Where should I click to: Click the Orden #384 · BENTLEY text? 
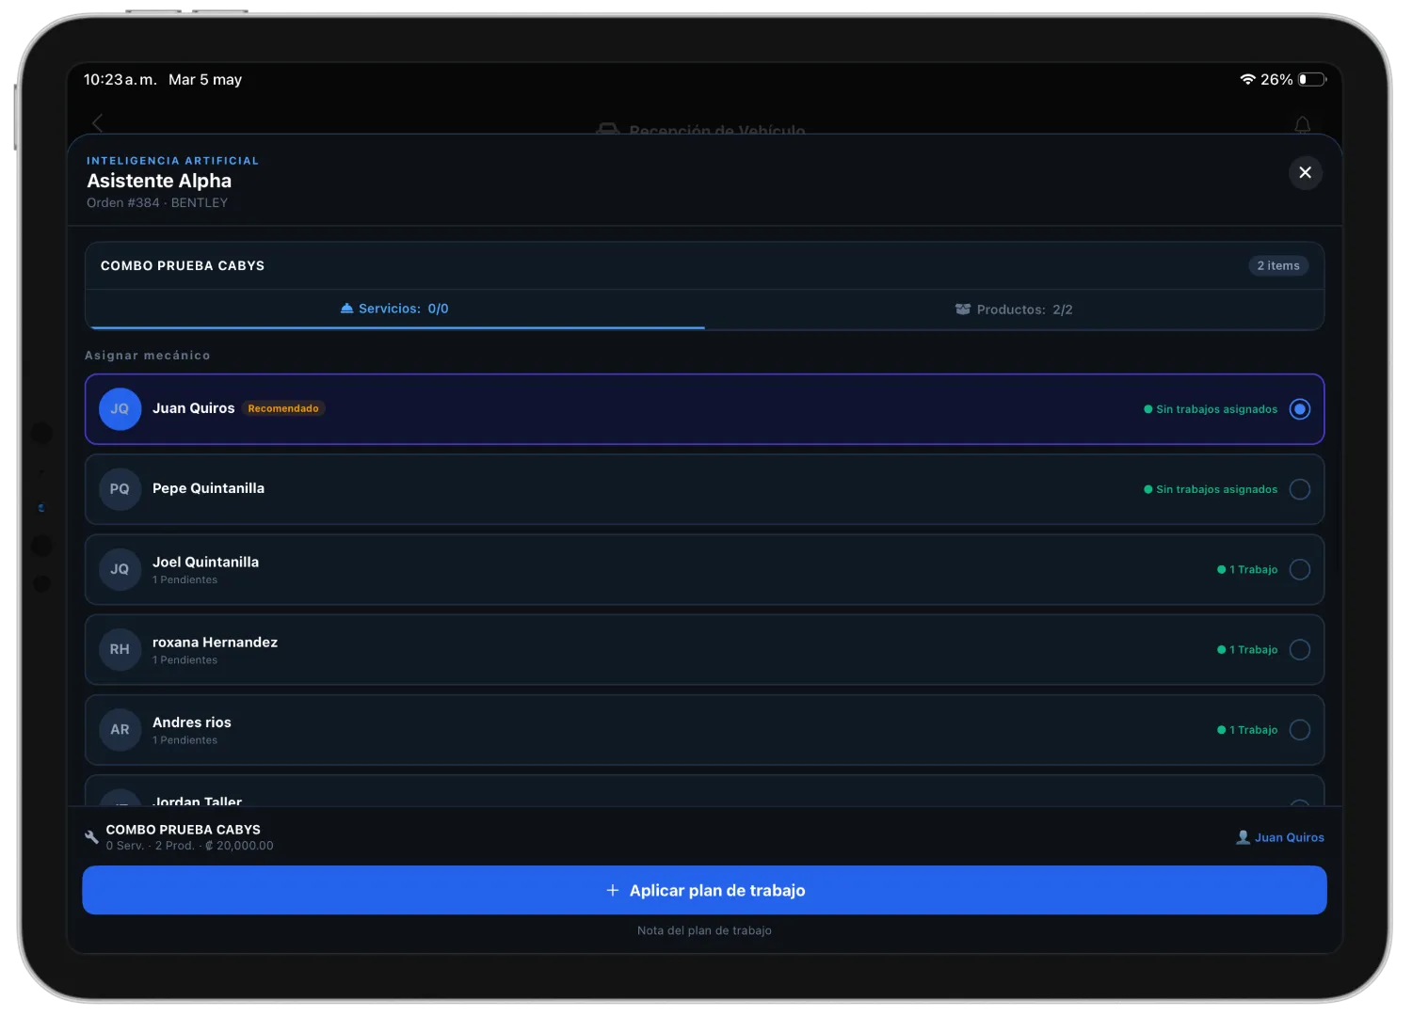coord(157,202)
